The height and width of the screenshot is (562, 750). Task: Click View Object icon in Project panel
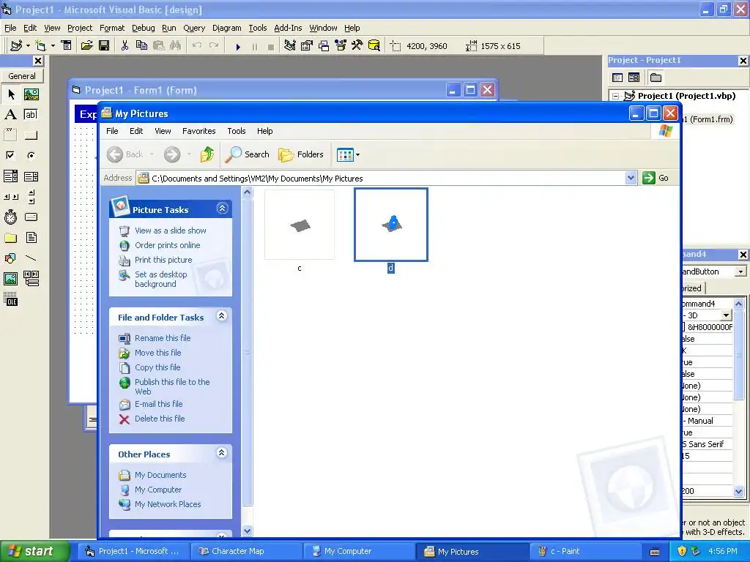pyautogui.click(x=634, y=78)
